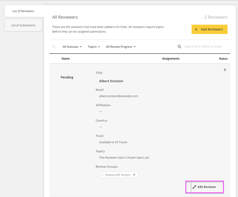Click the albert.einstein@example.com email address
The image size is (238, 197).
click(118, 96)
